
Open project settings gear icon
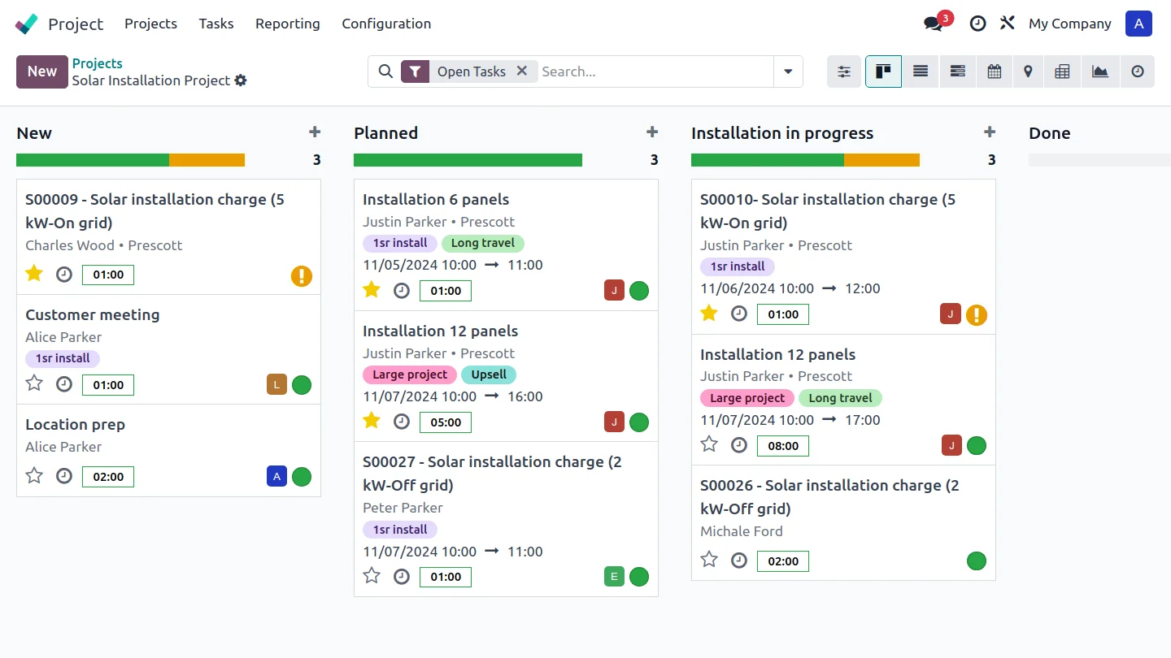241,80
